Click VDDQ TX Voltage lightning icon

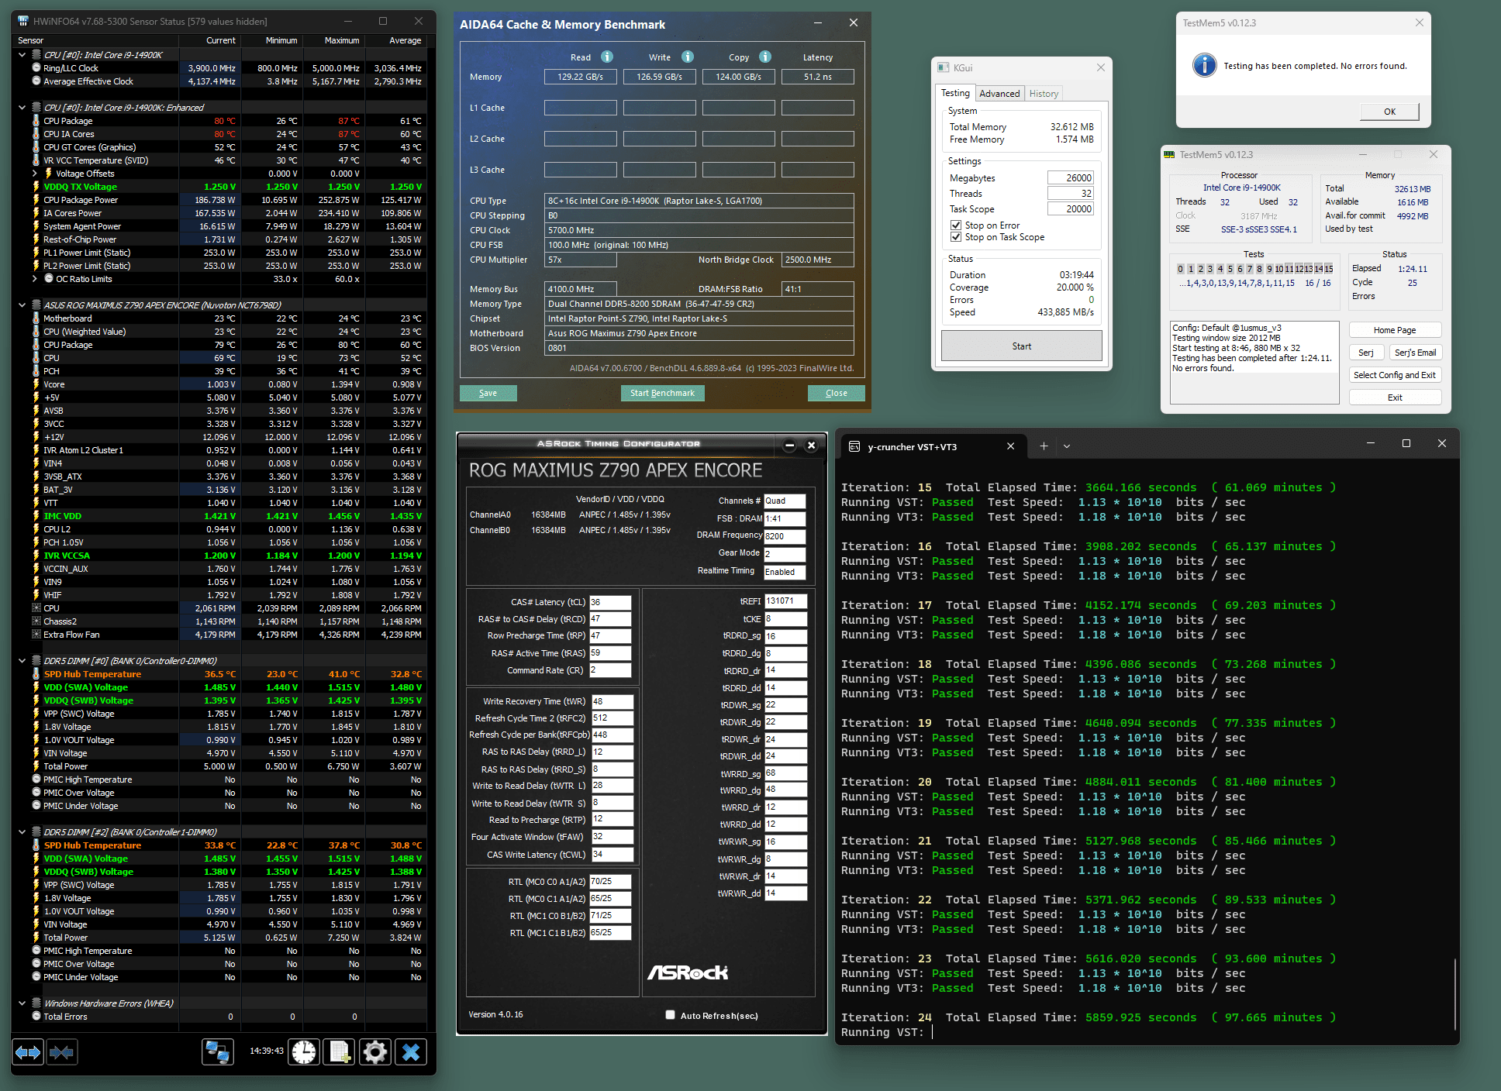click(36, 187)
